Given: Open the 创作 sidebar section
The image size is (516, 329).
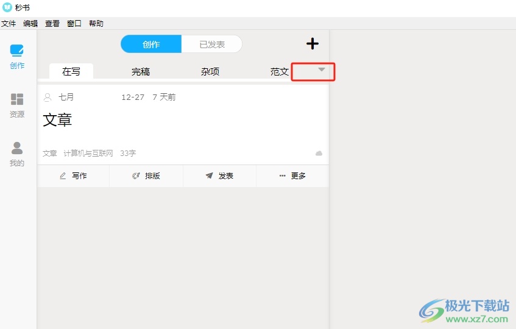Looking at the screenshot, I should tap(17, 56).
